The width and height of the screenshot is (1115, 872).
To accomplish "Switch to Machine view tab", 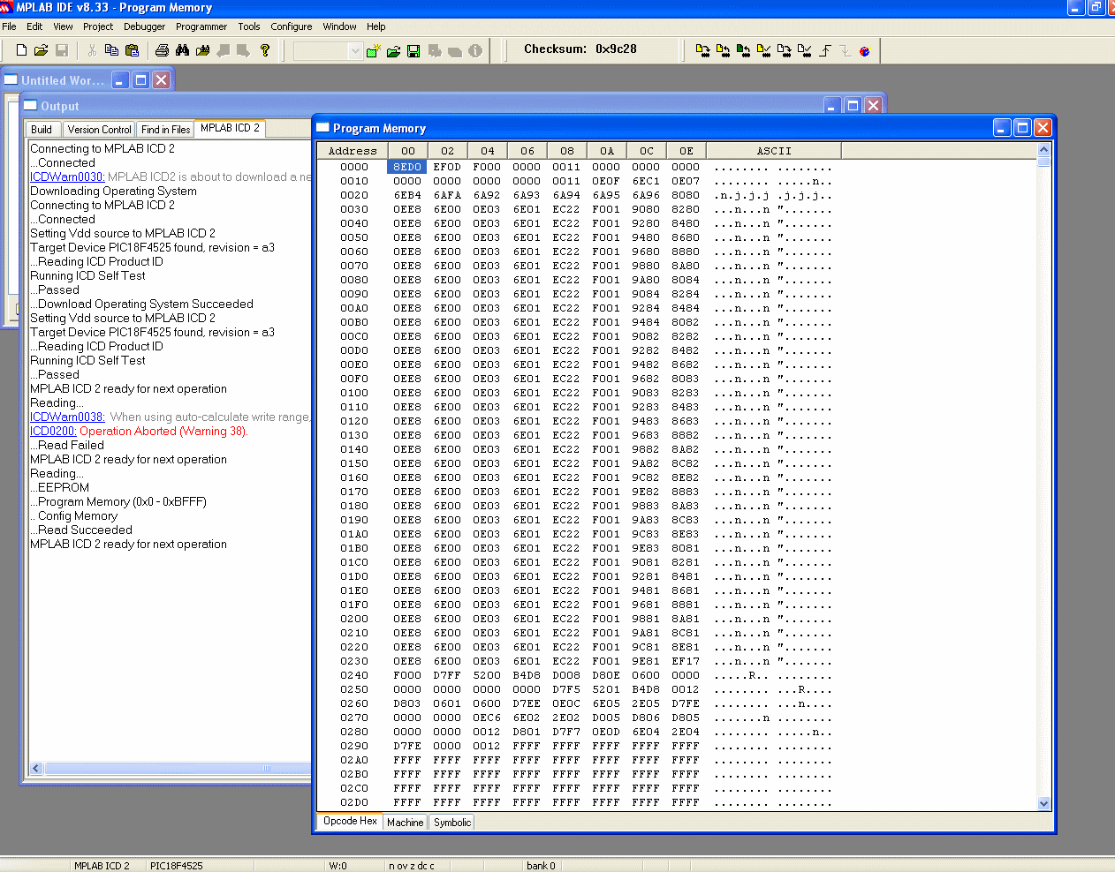I will click(406, 823).
